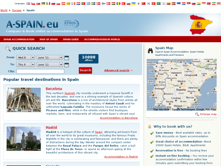Image resolution: width=221 pixels, height=166 pixels.
Task: Select the Turkish flag language
Action: pos(123,4)
